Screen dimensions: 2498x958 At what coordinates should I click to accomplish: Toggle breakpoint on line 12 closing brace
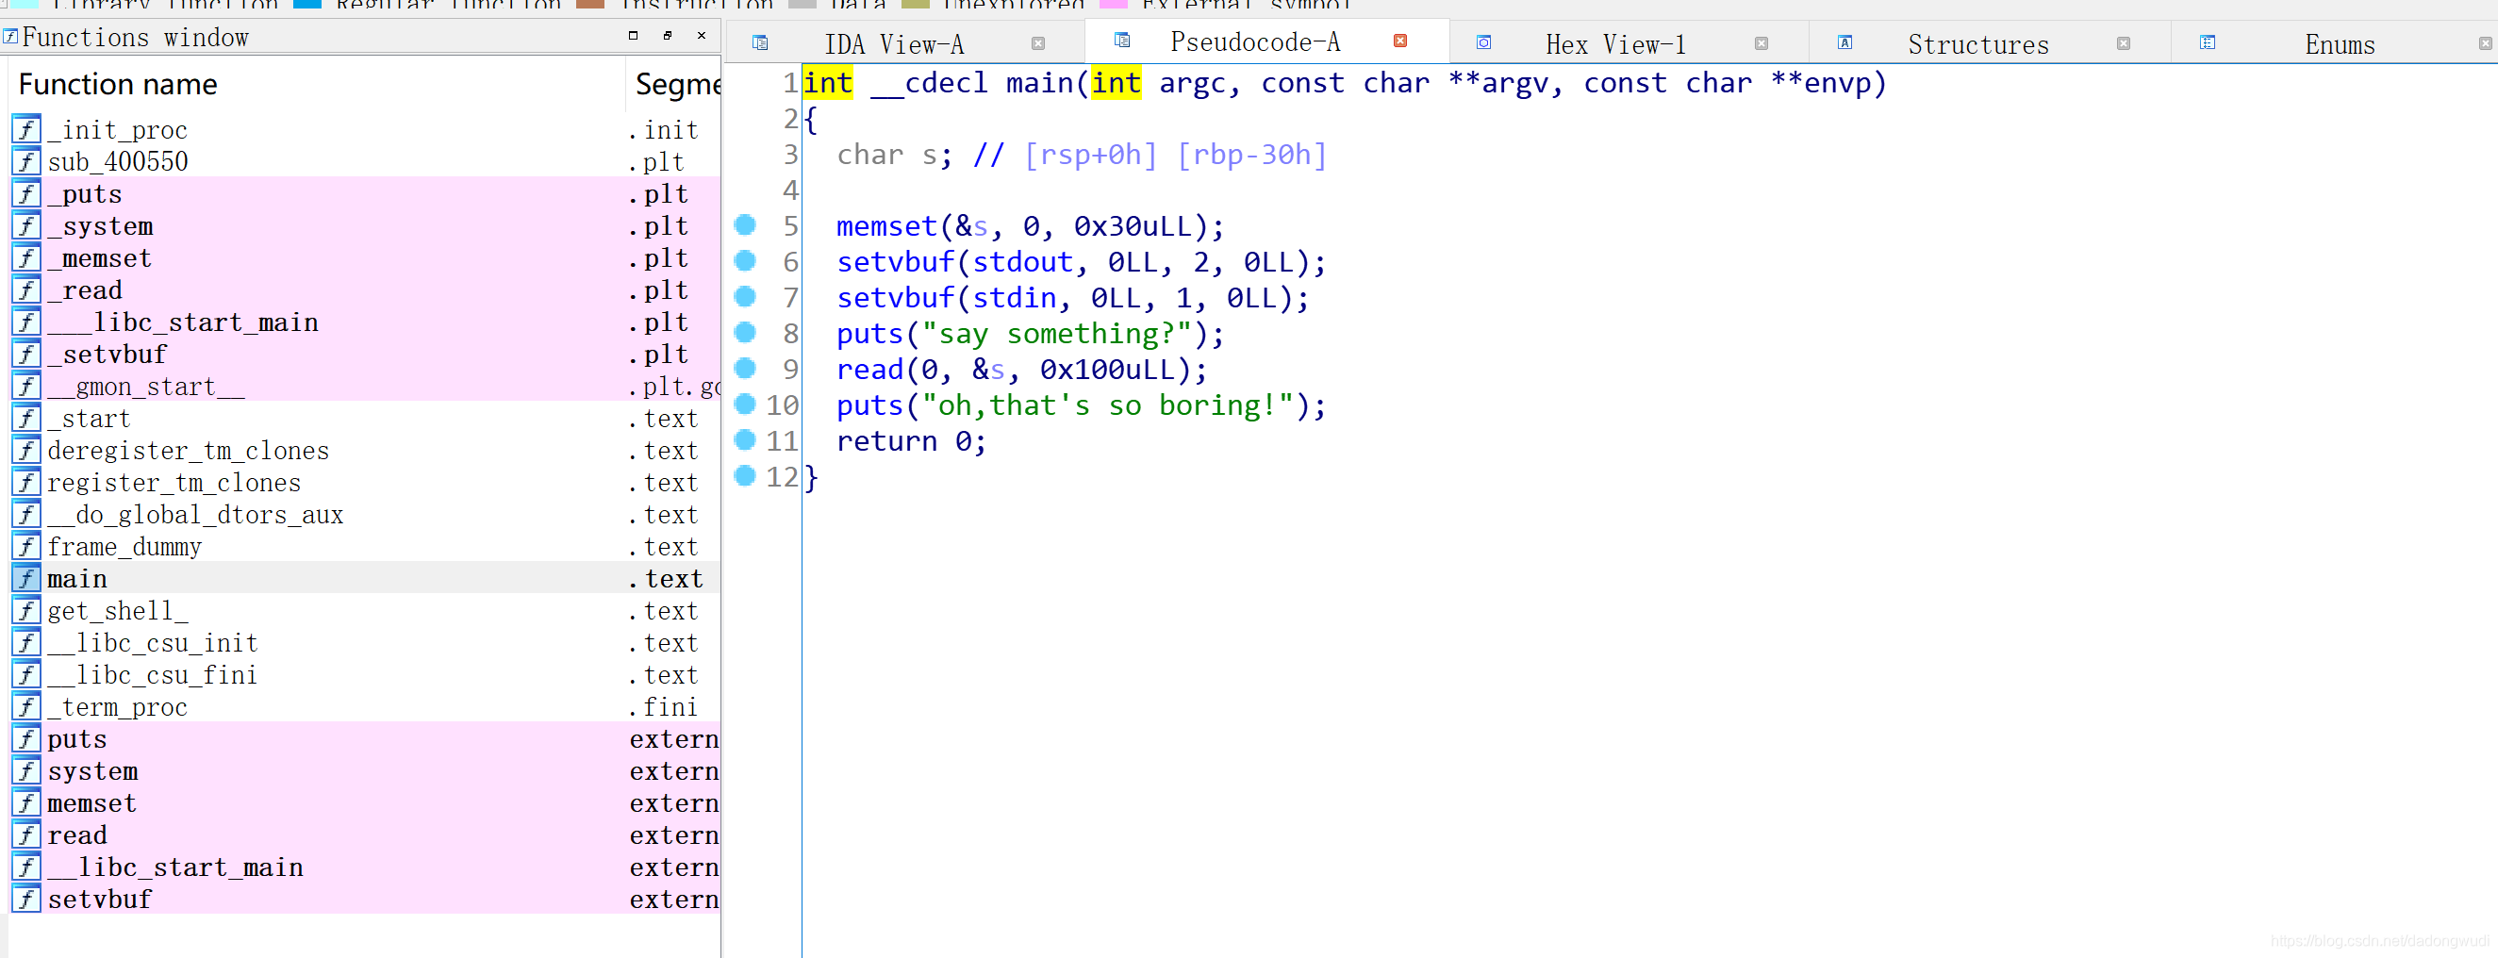coord(745,476)
